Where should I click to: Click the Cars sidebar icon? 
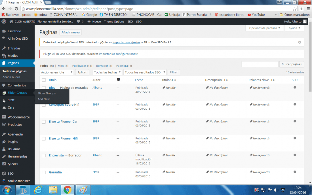[x=4, y=107]
